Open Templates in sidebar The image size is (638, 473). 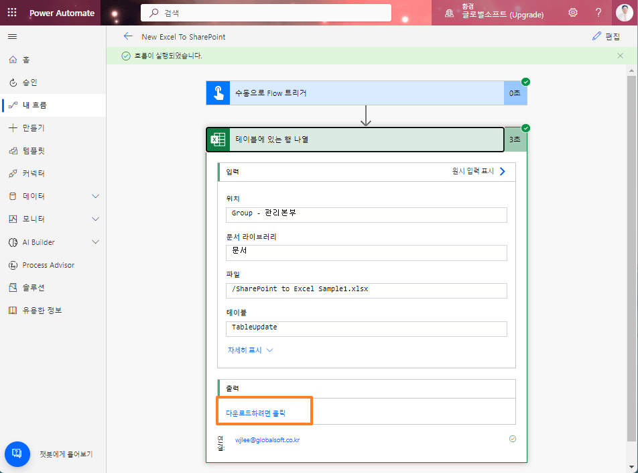click(x=53, y=151)
